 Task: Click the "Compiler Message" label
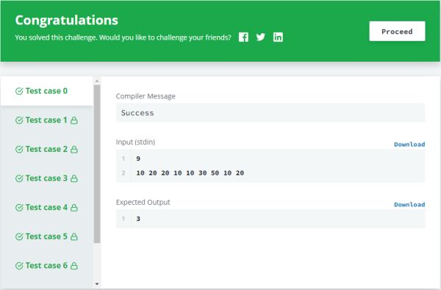(146, 96)
